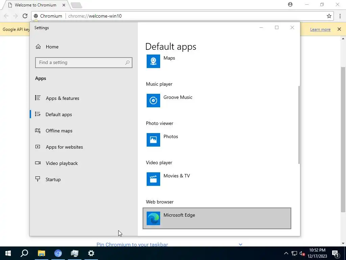This screenshot has height=260, width=346.
Task: Click the Default apps heading
Action: 171,47
